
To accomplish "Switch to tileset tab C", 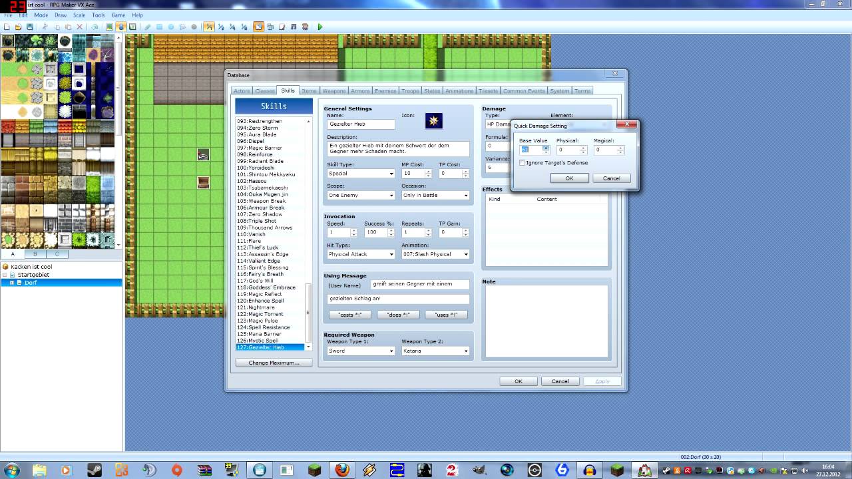I will pyautogui.click(x=57, y=253).
